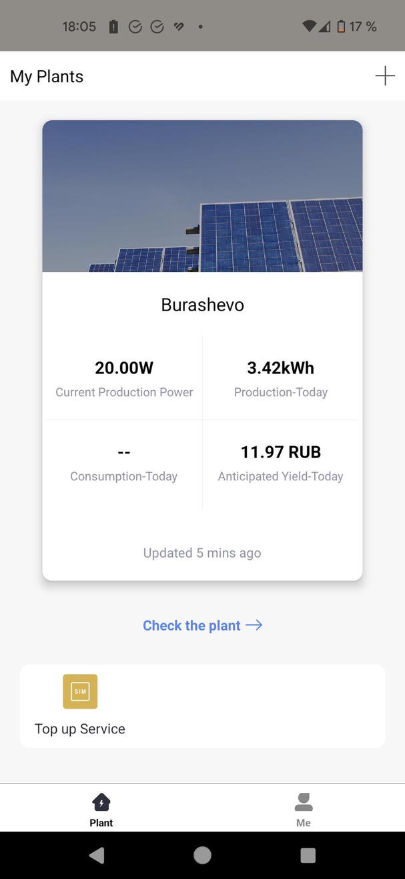Tap the Consumption-Today empty value
Viewport: 405px width, 879px height.
tap(124, 452)
